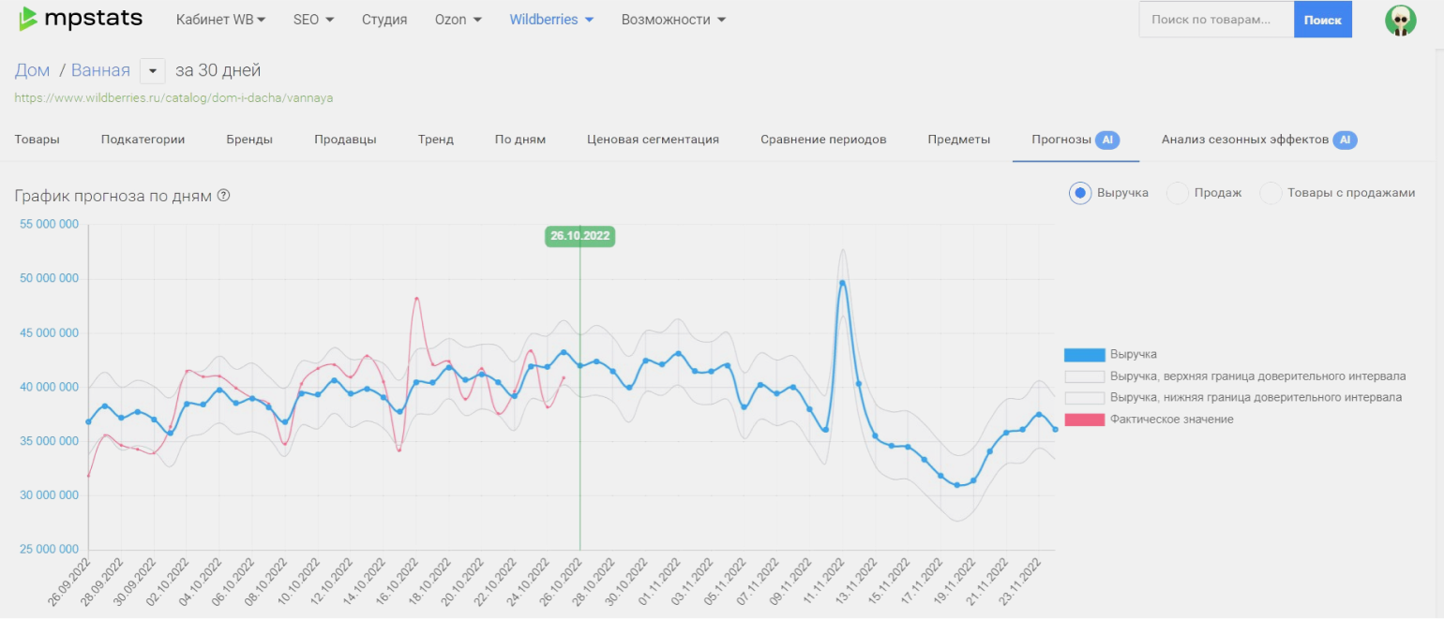Select the Выручка radio button
1444x619 pixels.
[x=1080, y=193]
